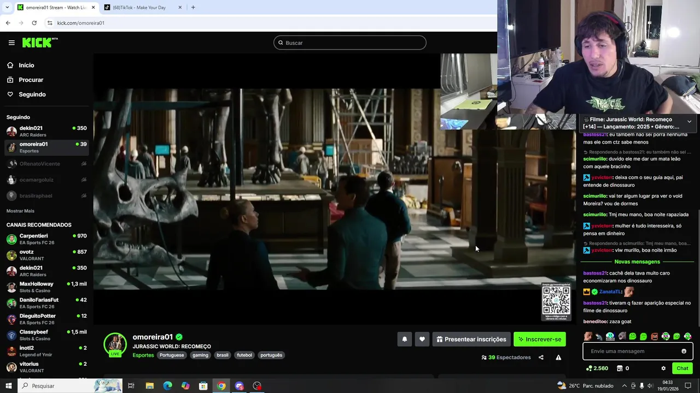The height and width of the screenshot is (393, 700).
Task: Open the emoji picker smiley in chat
Action: [684, 352]
